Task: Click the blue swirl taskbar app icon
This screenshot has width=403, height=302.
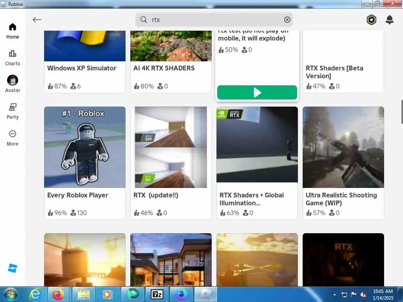Action: (181, 294)
